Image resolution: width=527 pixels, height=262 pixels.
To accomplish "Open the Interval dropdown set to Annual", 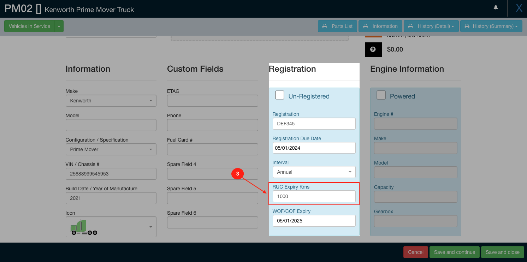I will 314,172.
